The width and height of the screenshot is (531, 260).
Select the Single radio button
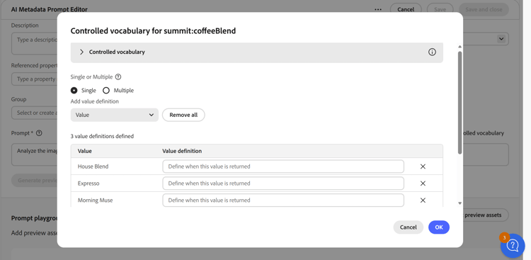pyautogui.click(x=74, y=91)
